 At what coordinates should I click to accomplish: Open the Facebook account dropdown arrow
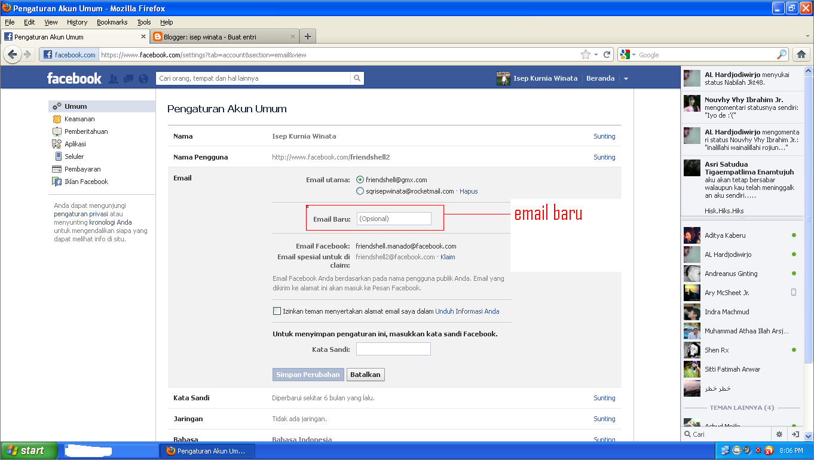pos(626,79)
